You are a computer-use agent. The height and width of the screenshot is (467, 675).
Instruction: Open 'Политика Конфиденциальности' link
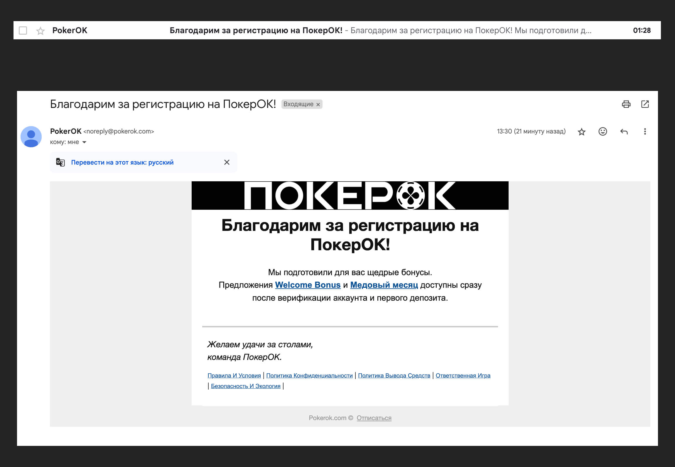[310, 375]
